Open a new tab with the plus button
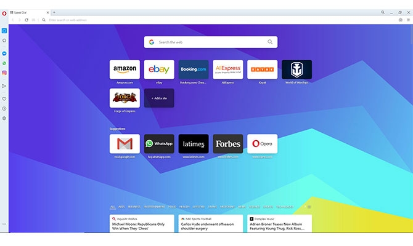This screenshot has width=413, height=246. pos(54,12)
